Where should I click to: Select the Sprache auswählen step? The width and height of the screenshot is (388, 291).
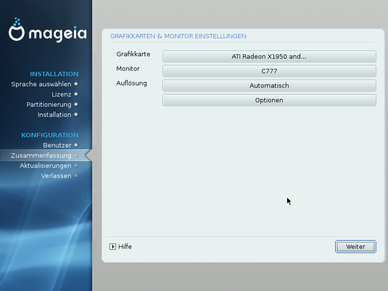tap(41, 84)
